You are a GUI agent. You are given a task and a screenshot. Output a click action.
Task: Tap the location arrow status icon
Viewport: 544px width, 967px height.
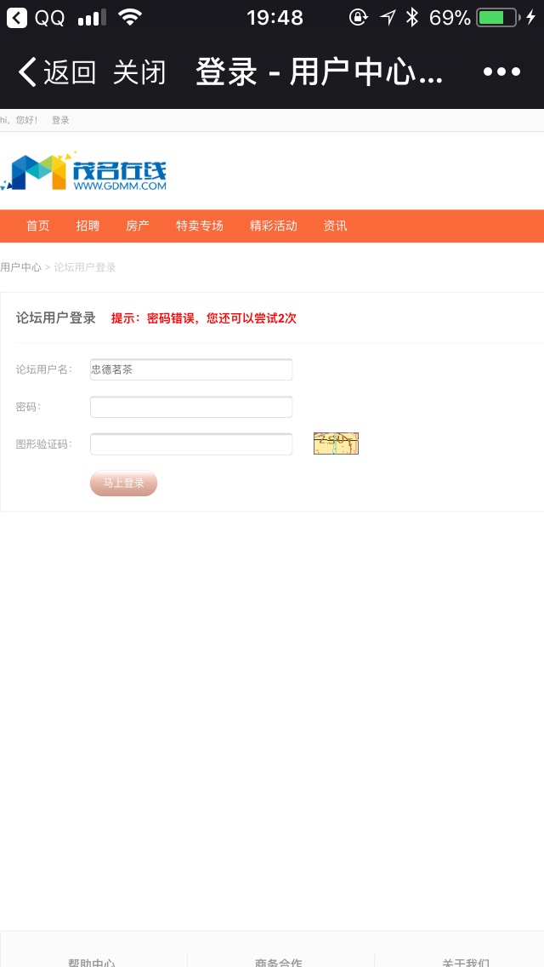(388, 17)
